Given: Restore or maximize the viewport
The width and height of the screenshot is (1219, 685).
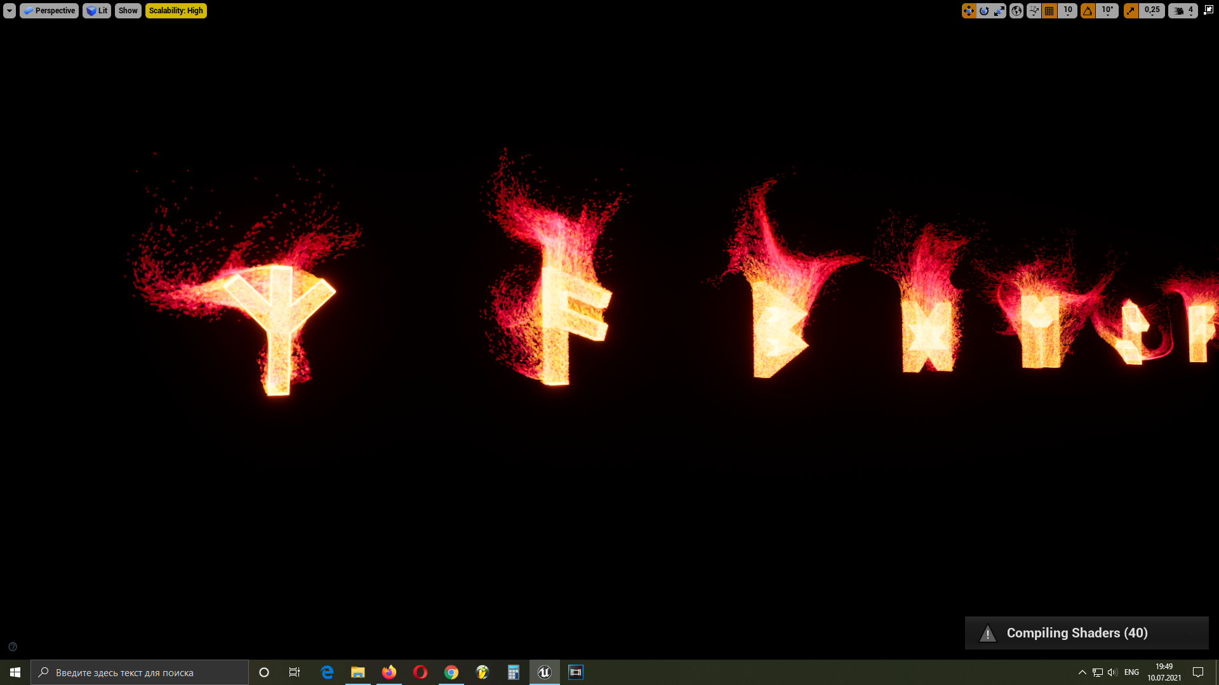Looking at the screenshot, I should 1208,10.
